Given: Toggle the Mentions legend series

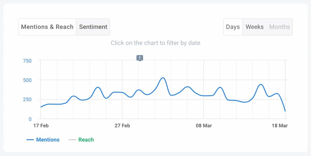Looking at the screenshot, I should (48, 140).
